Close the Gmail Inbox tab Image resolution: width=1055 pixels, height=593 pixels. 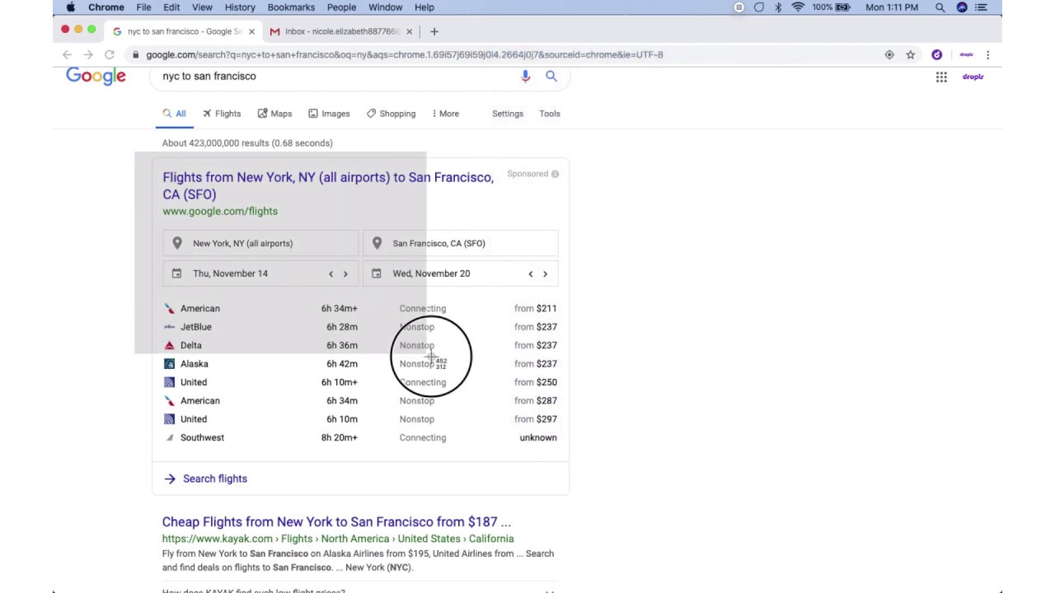[409, 31]
